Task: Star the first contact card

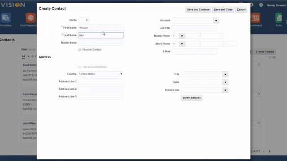Action: (258, 64)
